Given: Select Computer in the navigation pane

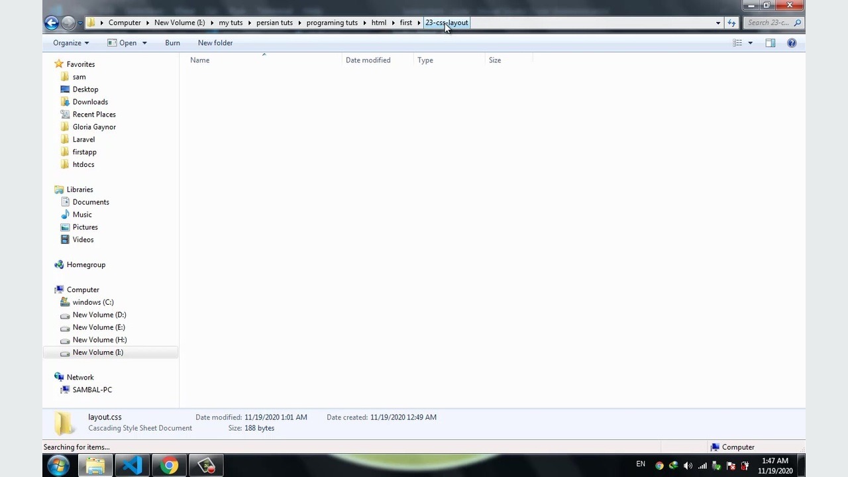Looking at the screenshot, I should (83, 290).
